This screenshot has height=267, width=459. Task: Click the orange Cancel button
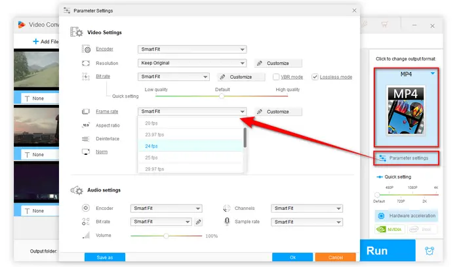pos(336,257)
